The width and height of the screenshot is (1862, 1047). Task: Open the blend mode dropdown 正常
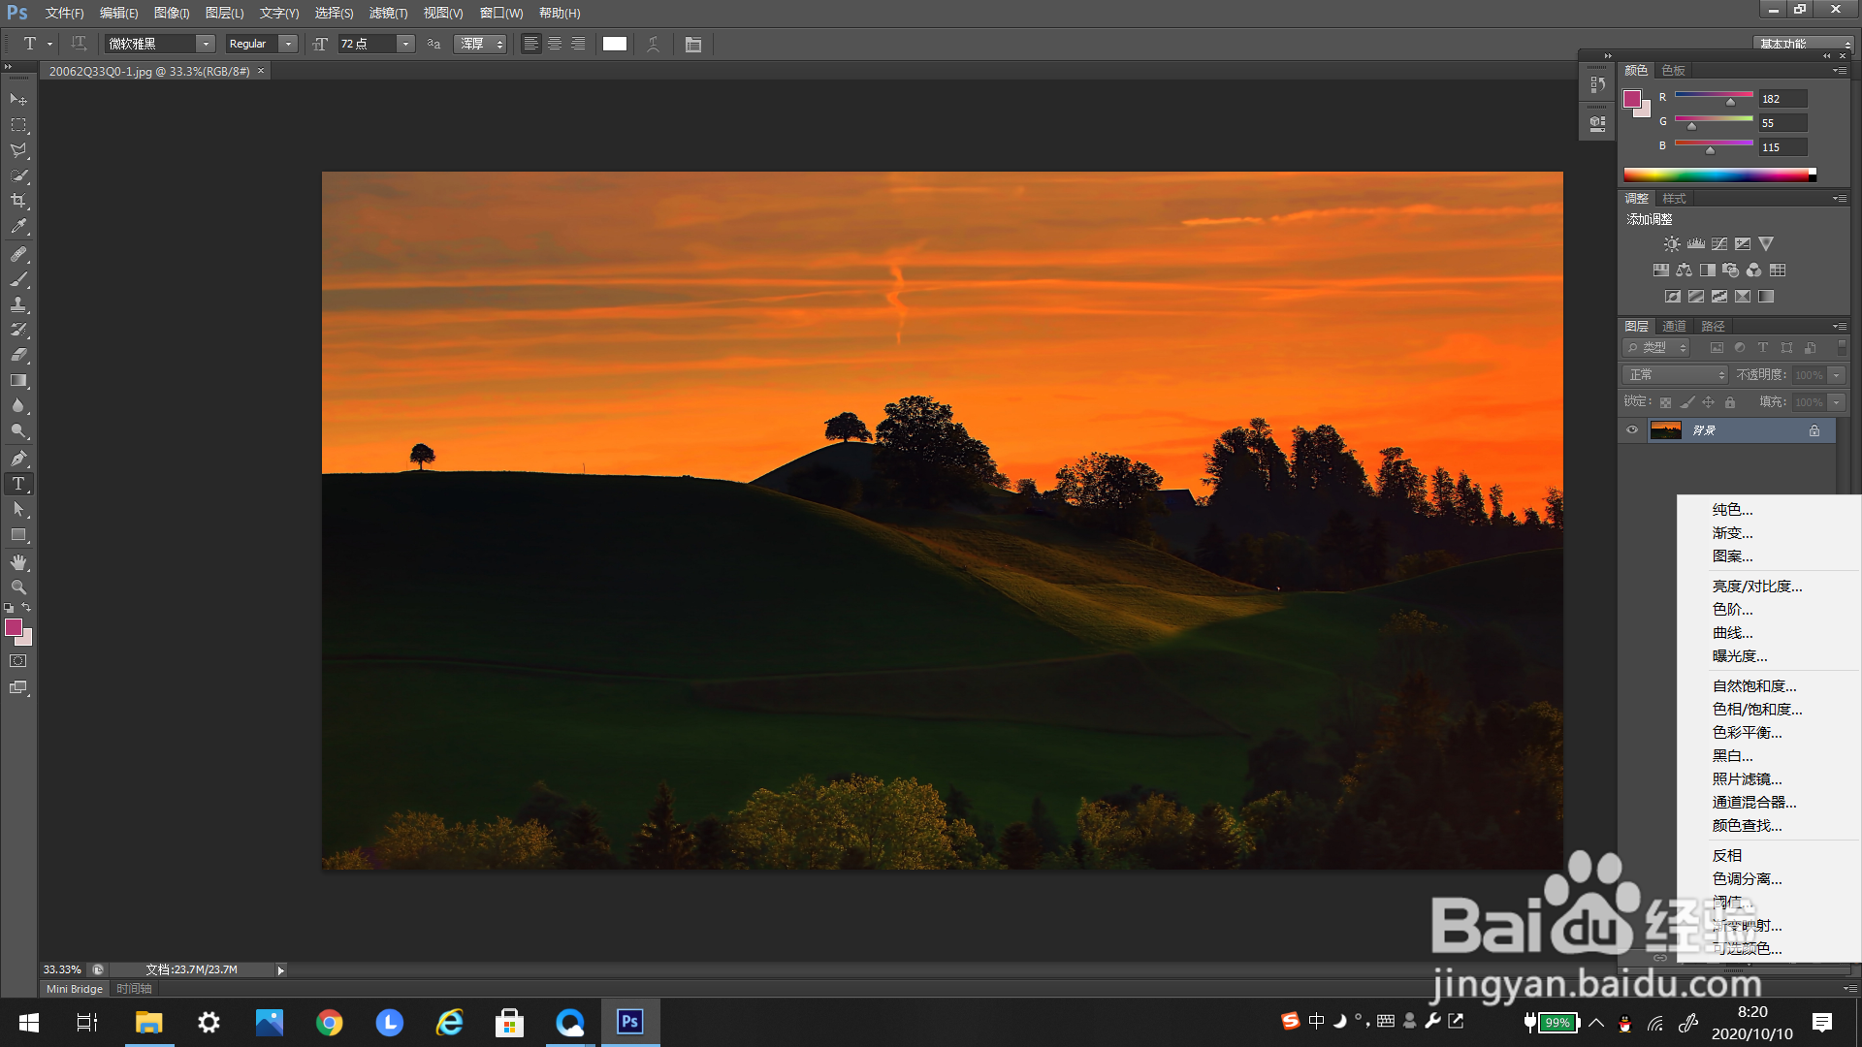click(1677, 375)
